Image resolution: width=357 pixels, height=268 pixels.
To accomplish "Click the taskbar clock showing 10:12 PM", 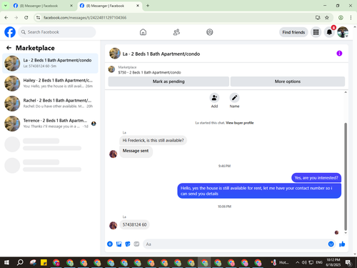I will pyautogui.click(x=333, y=262).
